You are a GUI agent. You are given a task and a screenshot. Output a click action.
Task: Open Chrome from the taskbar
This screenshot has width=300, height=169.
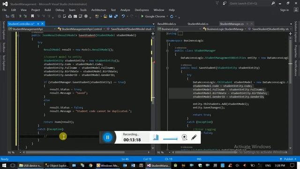[x=90, y=165]
